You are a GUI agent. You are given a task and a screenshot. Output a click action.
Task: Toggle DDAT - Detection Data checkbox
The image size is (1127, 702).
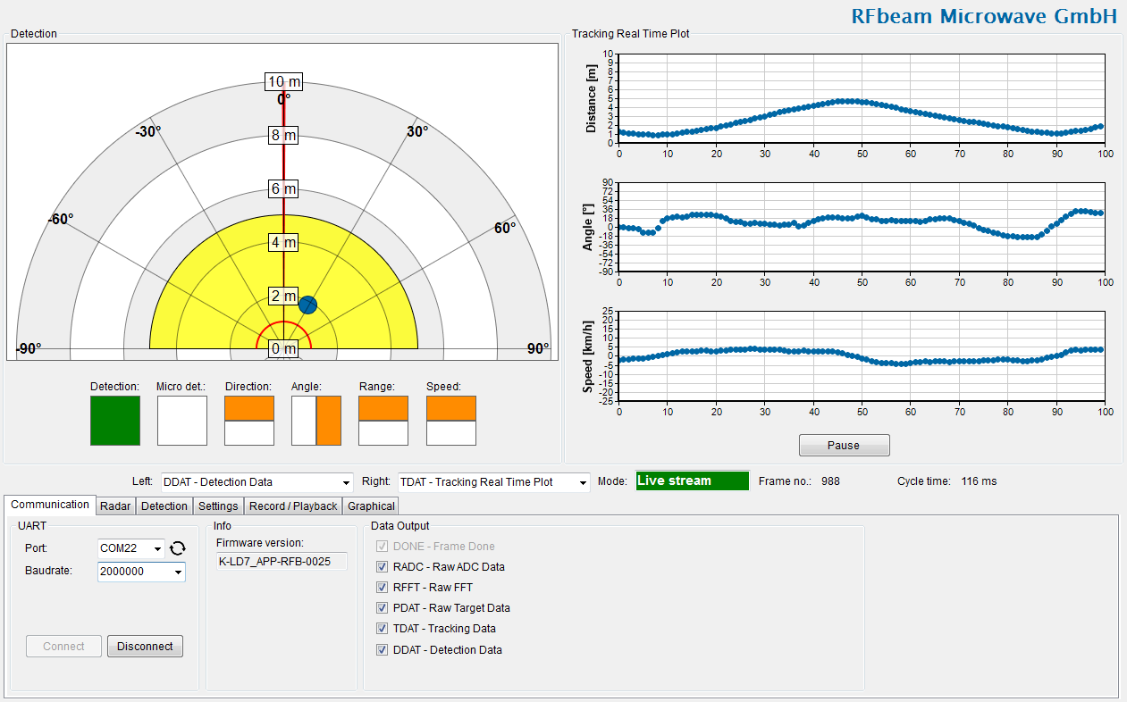[x=383, y=650]
